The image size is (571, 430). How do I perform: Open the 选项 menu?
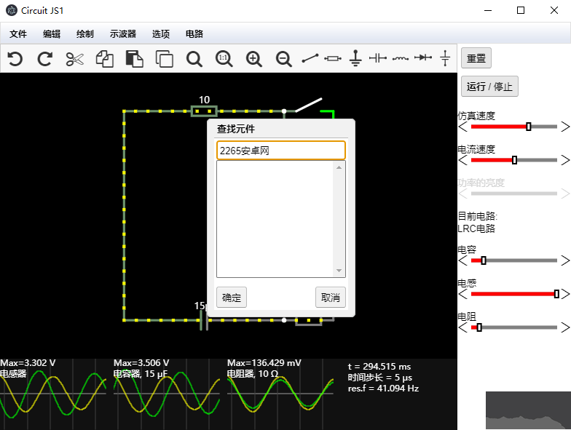160,33
